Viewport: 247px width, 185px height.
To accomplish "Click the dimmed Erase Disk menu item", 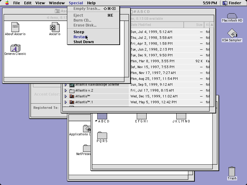I will tap(94, 25).
